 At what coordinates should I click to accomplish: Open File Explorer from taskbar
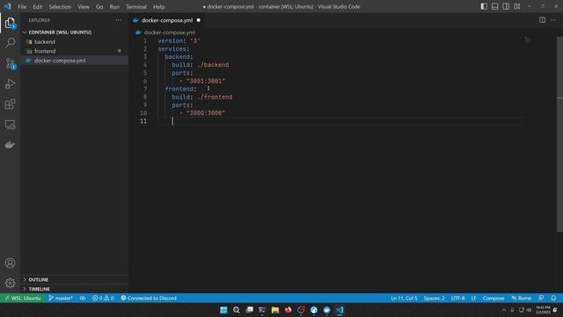tap(275, 310)
